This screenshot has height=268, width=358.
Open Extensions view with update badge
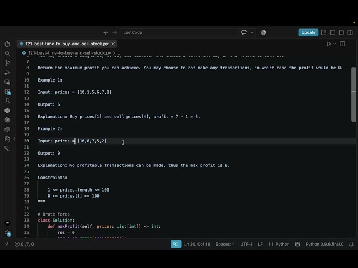(x=7, y=92)
